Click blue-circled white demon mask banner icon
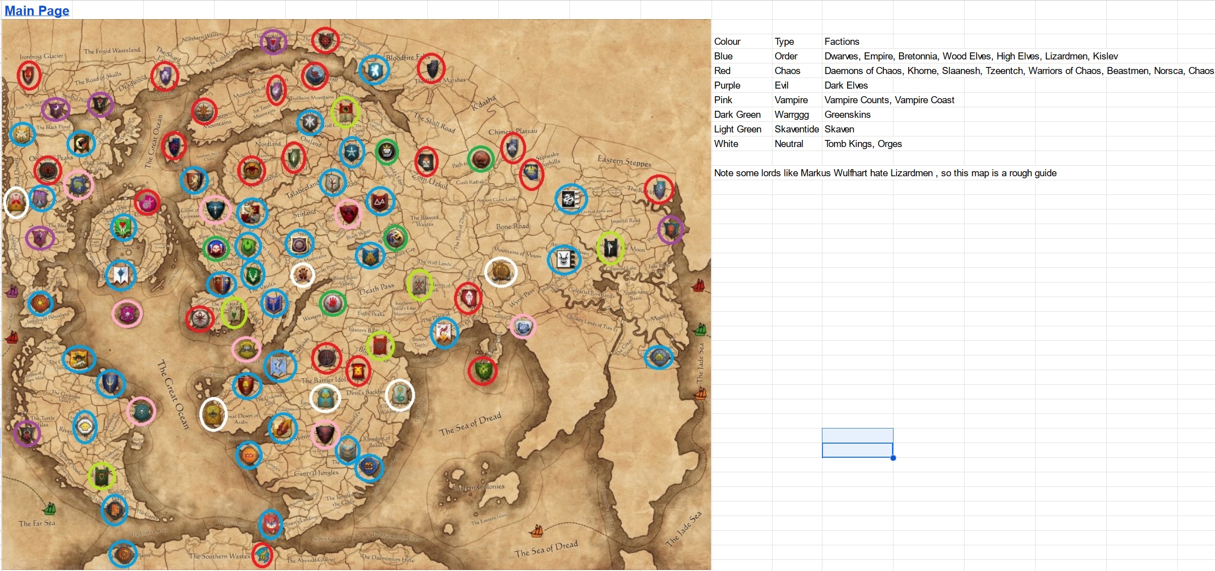The width and height of the screenshot is (1215, 571). tap(564, 260)
